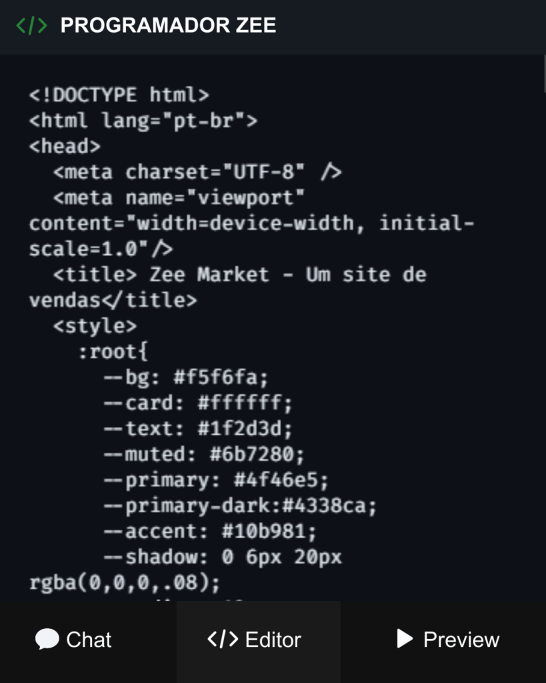
Task: Click the PROGRAMADOR ZEE header title
Action: pos(168,25)
